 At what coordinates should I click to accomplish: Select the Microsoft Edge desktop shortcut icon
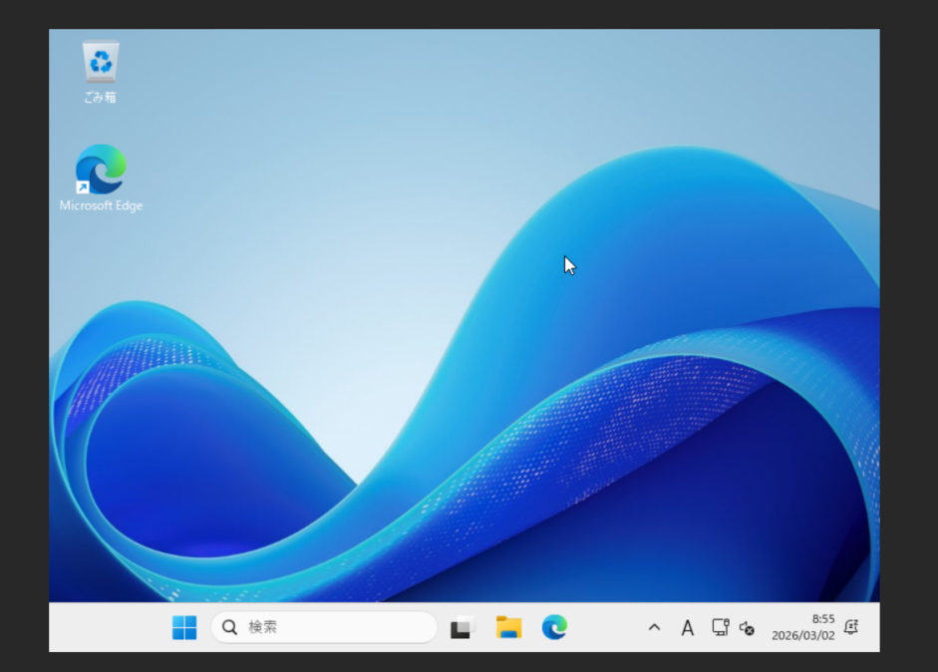pyautogui.click(x=101, y=169)
